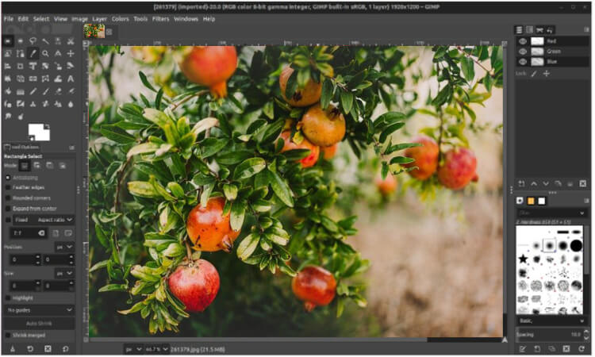
Task: Enable the Fixed aspect ratio checkbox
Action: click(x=8, y=220)
